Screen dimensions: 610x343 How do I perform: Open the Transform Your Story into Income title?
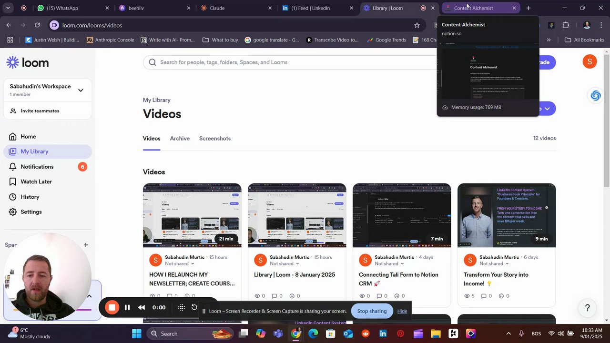[x=496, y=279]
